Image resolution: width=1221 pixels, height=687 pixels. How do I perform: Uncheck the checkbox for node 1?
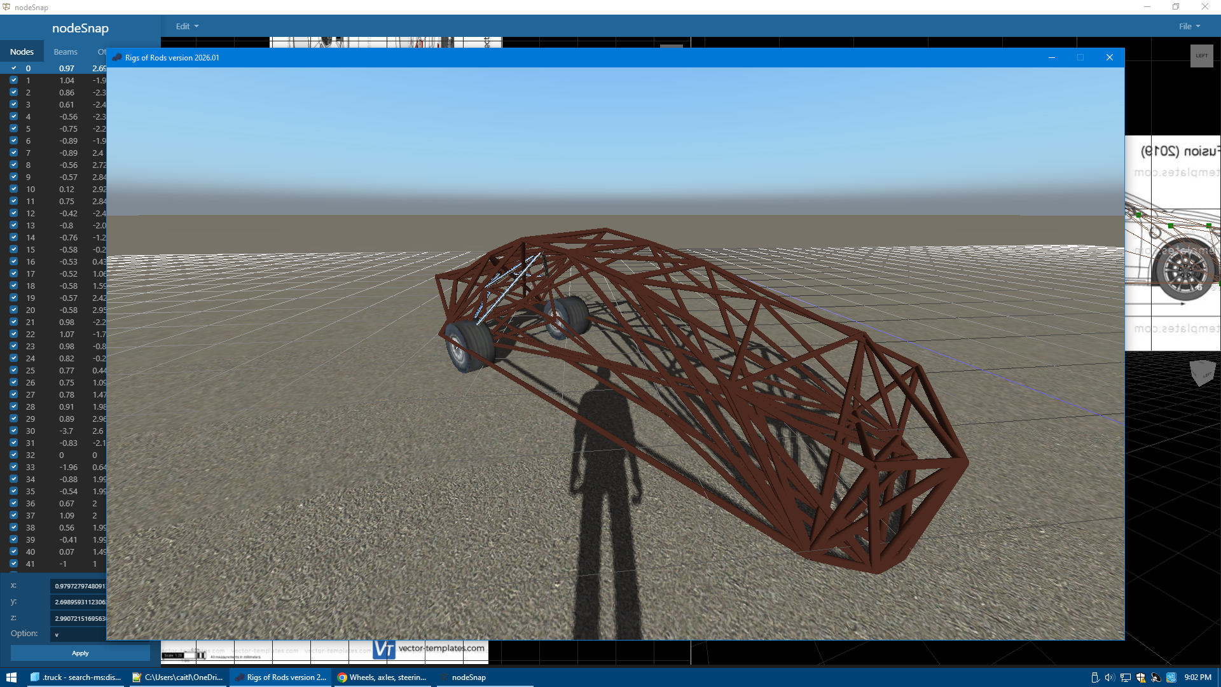tap(13, 80)
